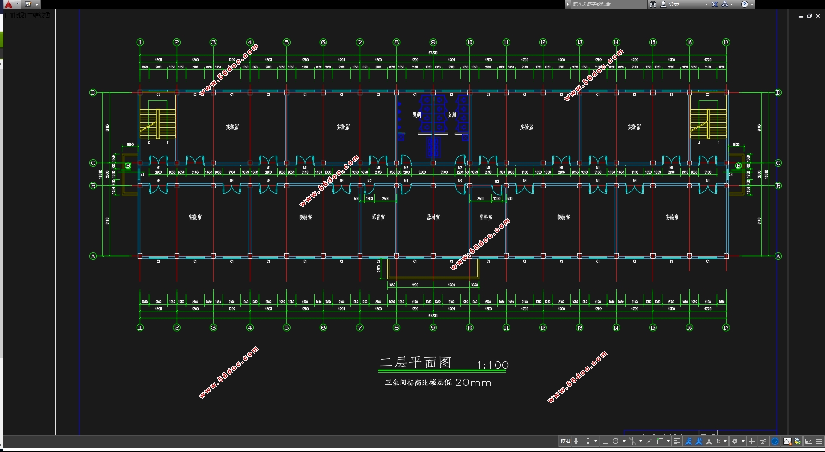The image size is (825, 452).
Task: Toggle lineweight display icon
Action: click(677, 441)
